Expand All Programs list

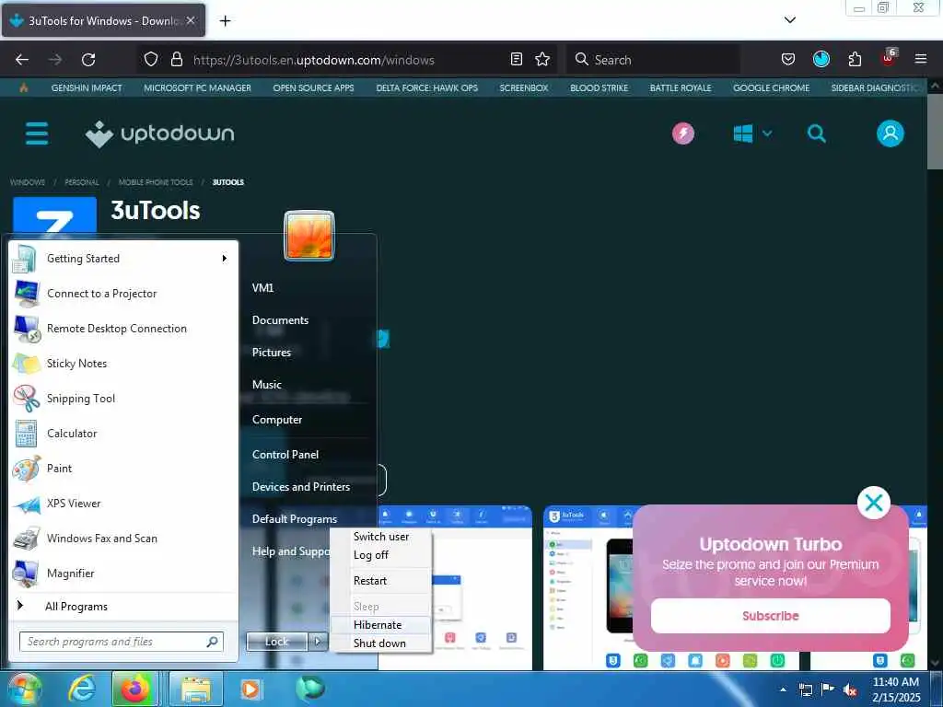coord(123,606)
